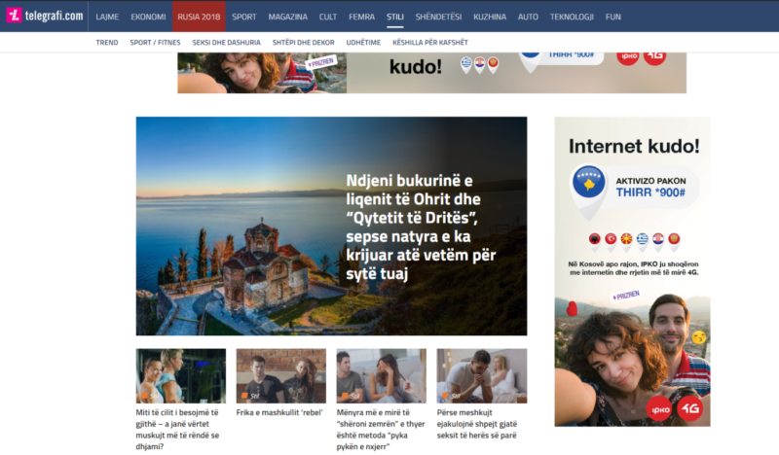Click the IPKO logo in top banner ad
The image size is (779, 455).
click(628, 57)
